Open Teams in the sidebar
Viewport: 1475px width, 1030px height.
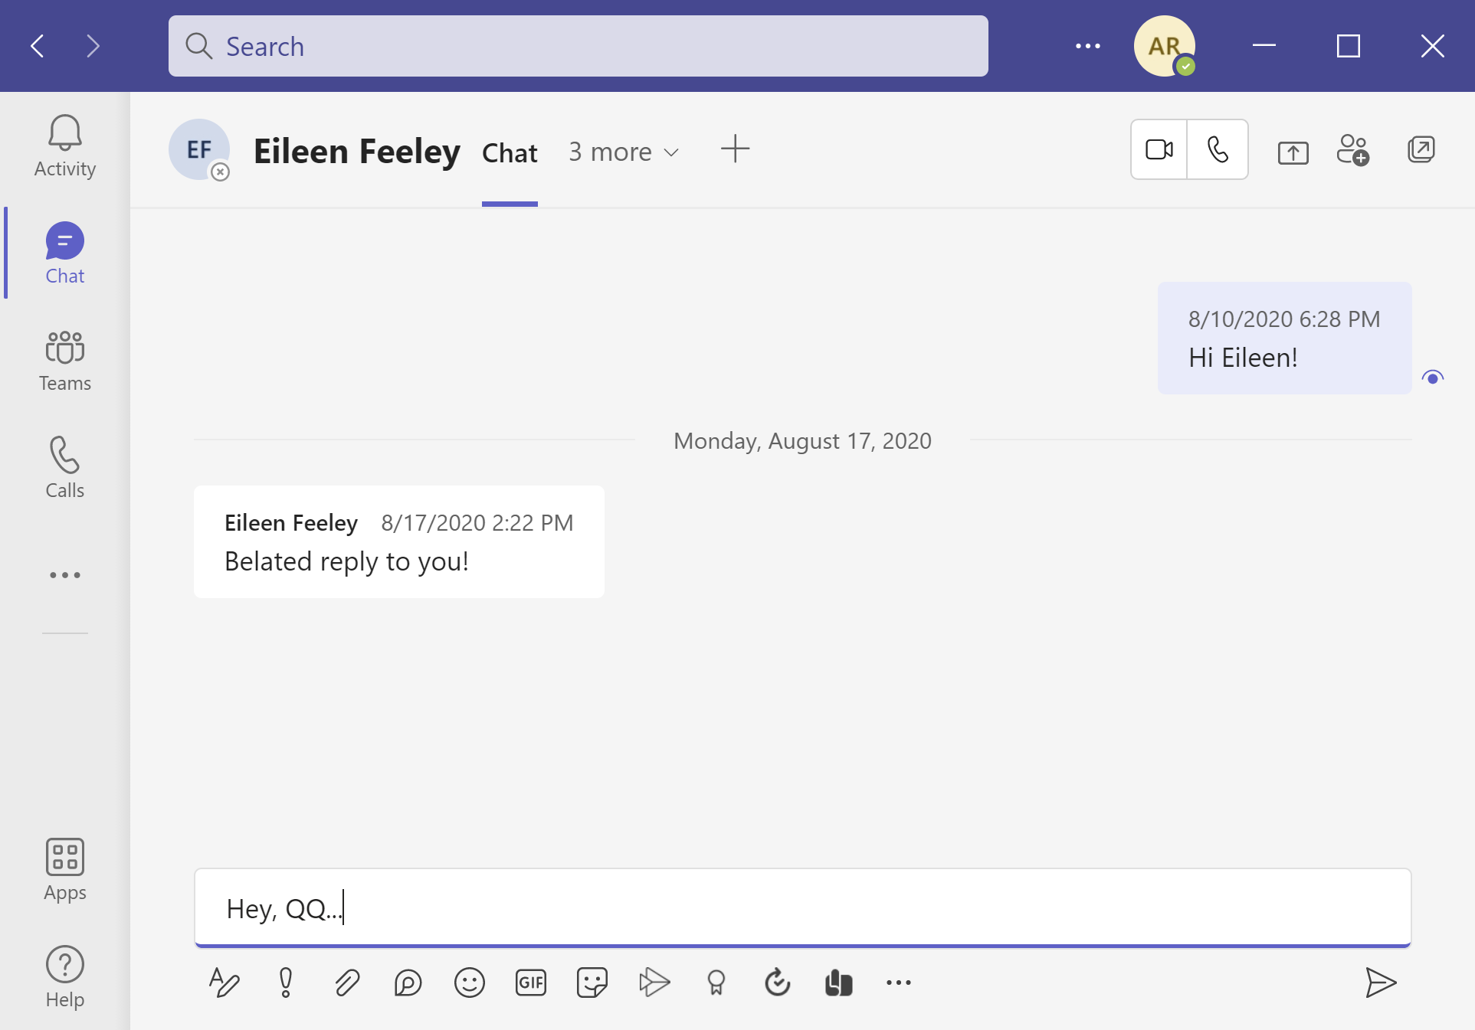click(x=65, y=361)
